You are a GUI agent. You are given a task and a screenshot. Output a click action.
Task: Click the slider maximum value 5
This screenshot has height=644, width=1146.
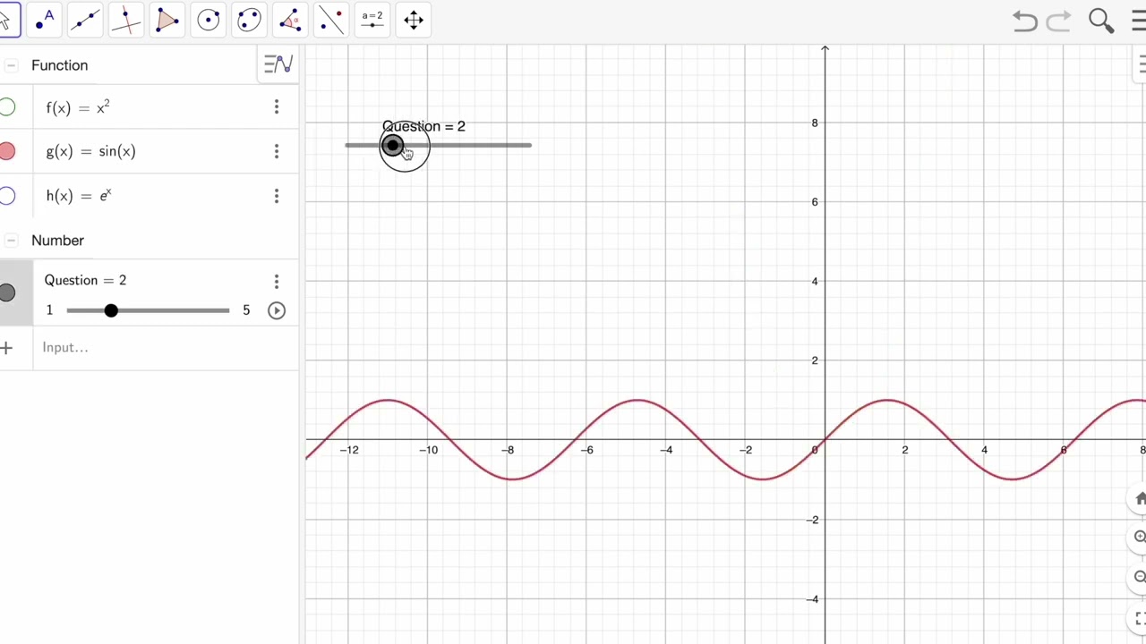point(246,310)
